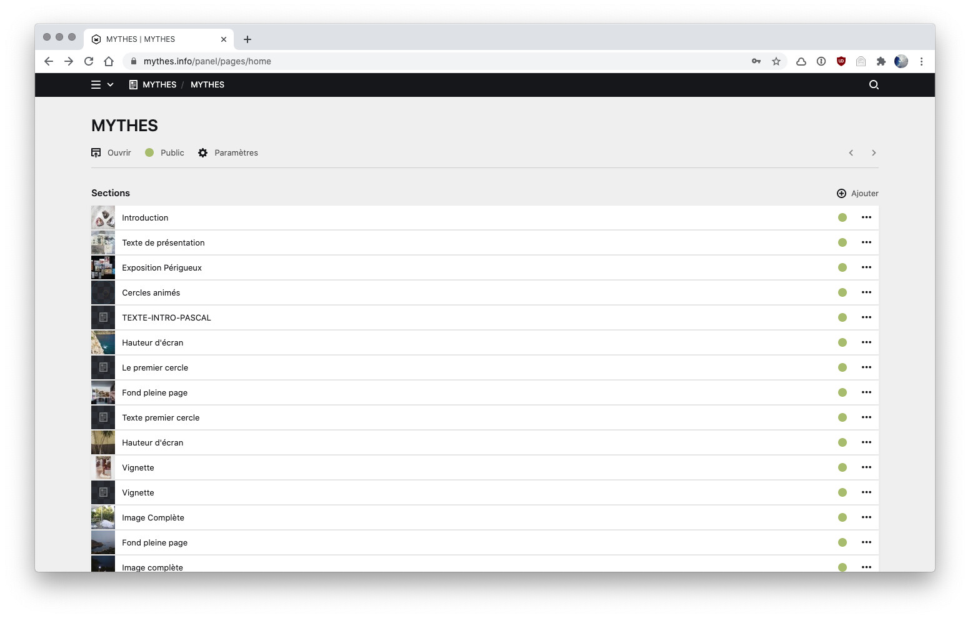Image resolution: width=970 pixels, height=618 pixels.
Task: View site info via padlock icon
Action: [x=134, y=61]
